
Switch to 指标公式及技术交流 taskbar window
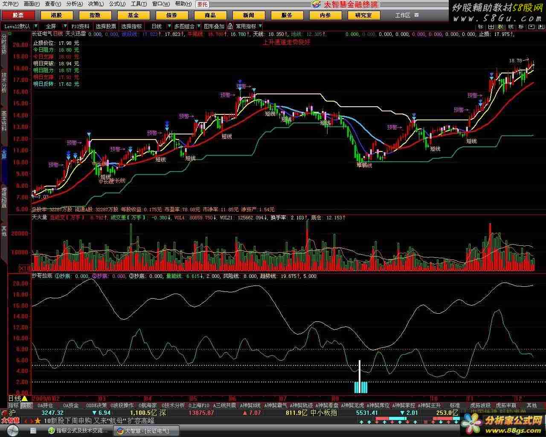[78, 431]
